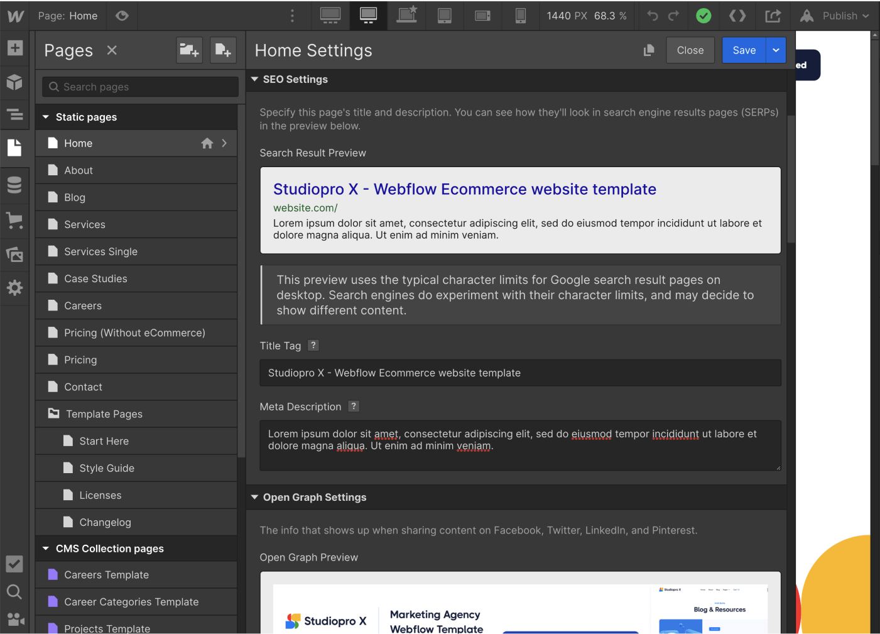Open the Add Elements panel
Screen dimensions: 880x634
point(14,48)
